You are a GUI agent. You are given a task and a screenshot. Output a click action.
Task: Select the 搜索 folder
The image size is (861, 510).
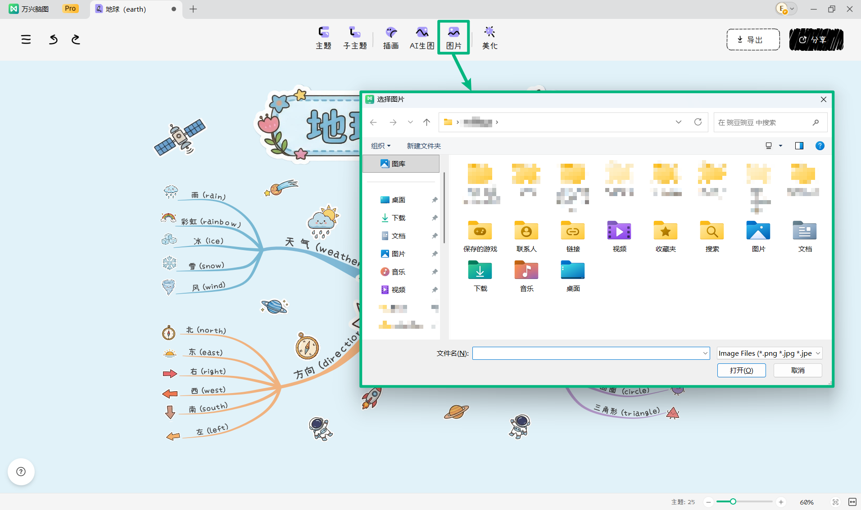[x=712, y=236]
